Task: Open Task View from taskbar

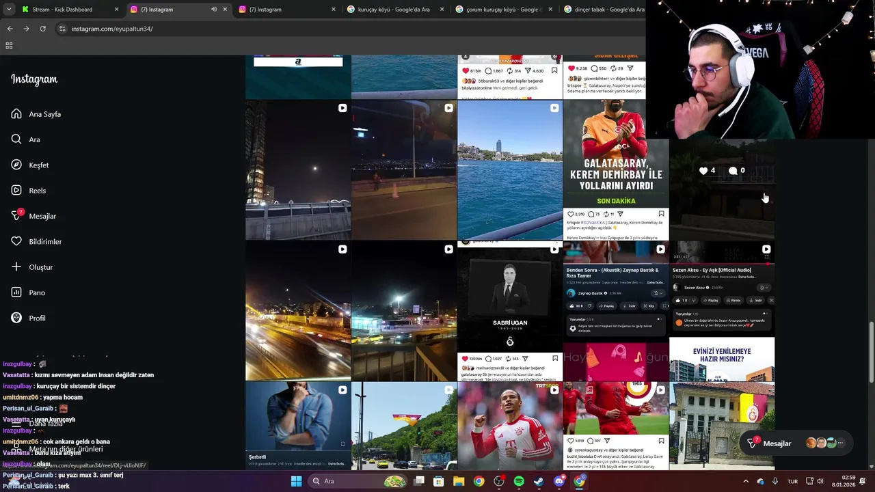Action: pyautogui.click(x=419, y=481)
